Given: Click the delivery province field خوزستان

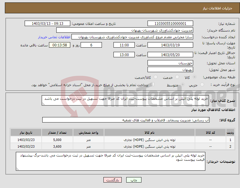Looking at the screenshot, I should click(x=170, y=63).
